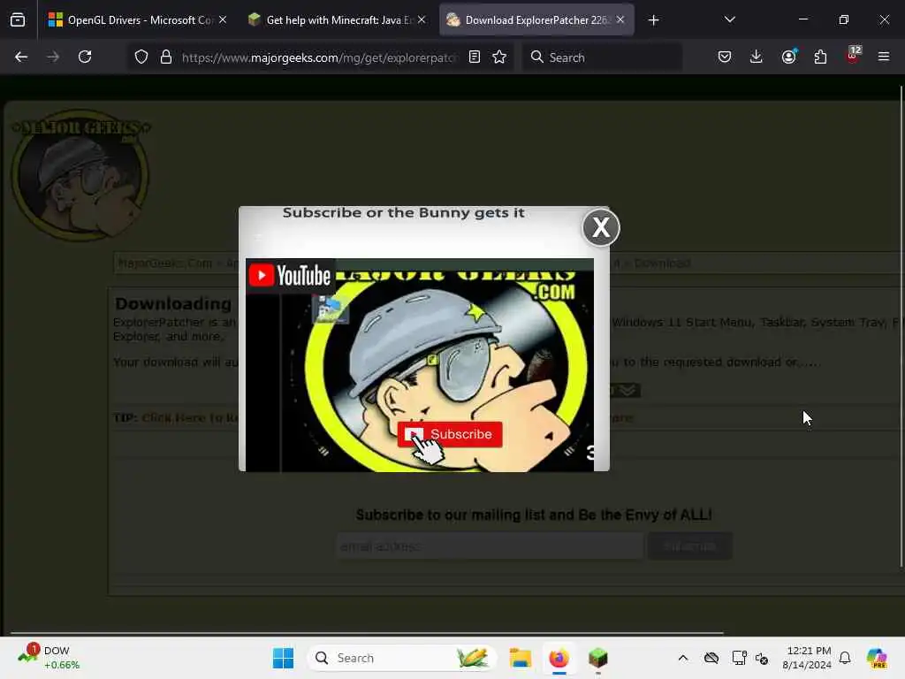Viewport: 905px width, 679px height.
Task: Click the muted volume tray icon
Action: pos(762,658)
